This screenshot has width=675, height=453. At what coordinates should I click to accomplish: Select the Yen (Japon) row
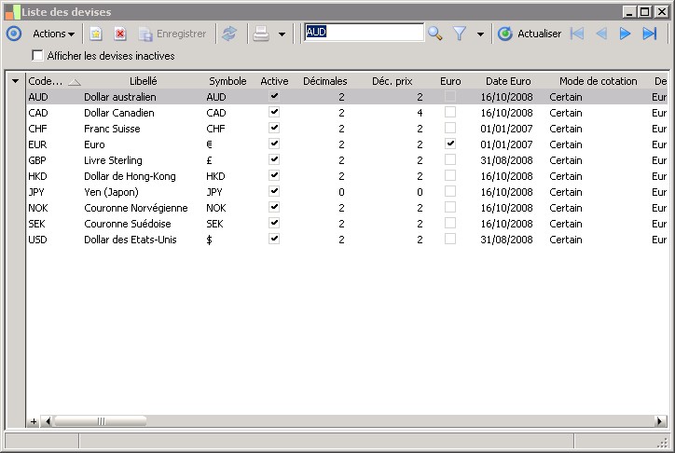pyautogui.click(x=111, y=192)
